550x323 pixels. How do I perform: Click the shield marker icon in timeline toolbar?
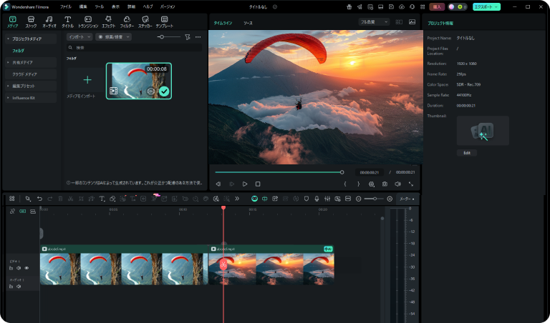pyautogui.click(x=307, y=199)
